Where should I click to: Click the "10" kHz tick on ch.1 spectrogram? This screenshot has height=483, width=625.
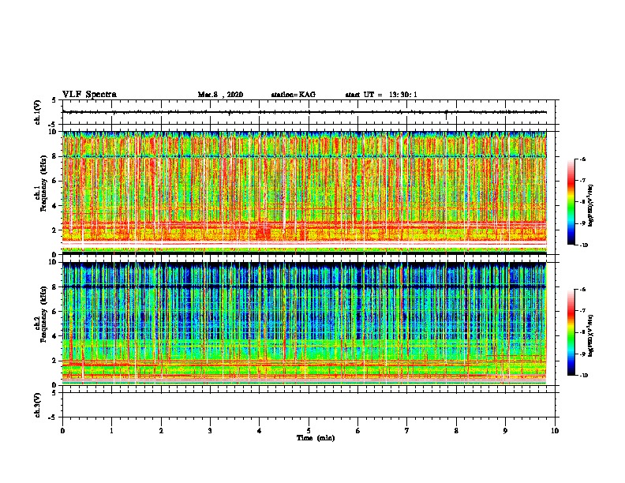point(54,132)
